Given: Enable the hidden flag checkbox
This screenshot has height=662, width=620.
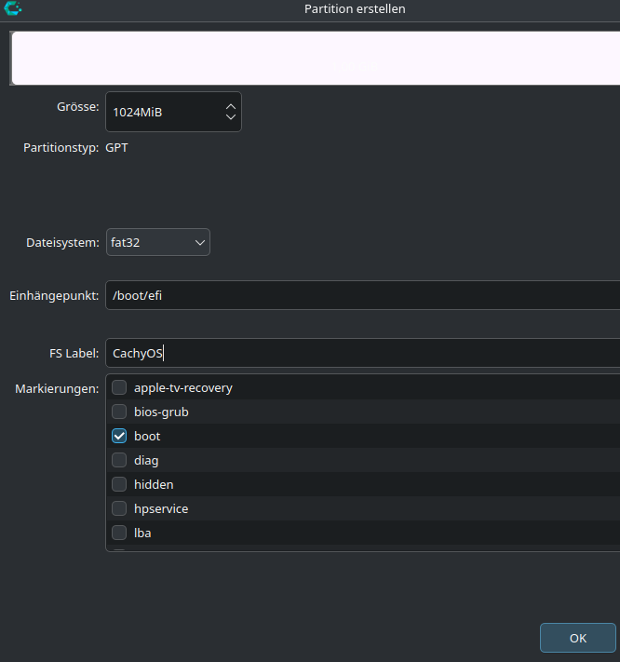Looking at the screenshot, I should (119, 484).
